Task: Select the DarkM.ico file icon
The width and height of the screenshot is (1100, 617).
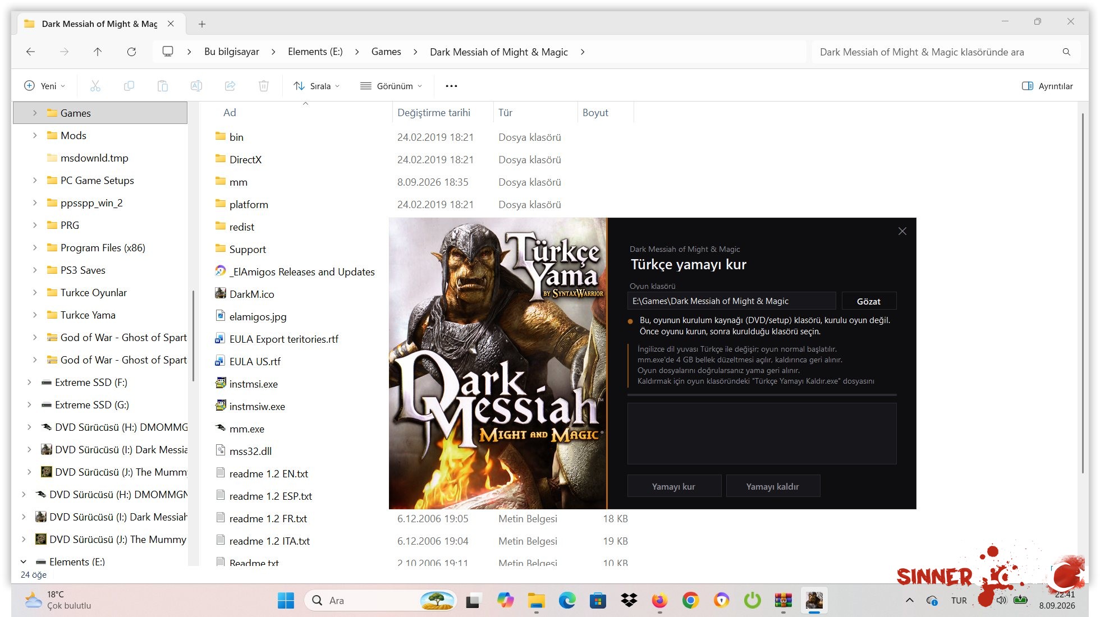Action: (x=221, y=294)
